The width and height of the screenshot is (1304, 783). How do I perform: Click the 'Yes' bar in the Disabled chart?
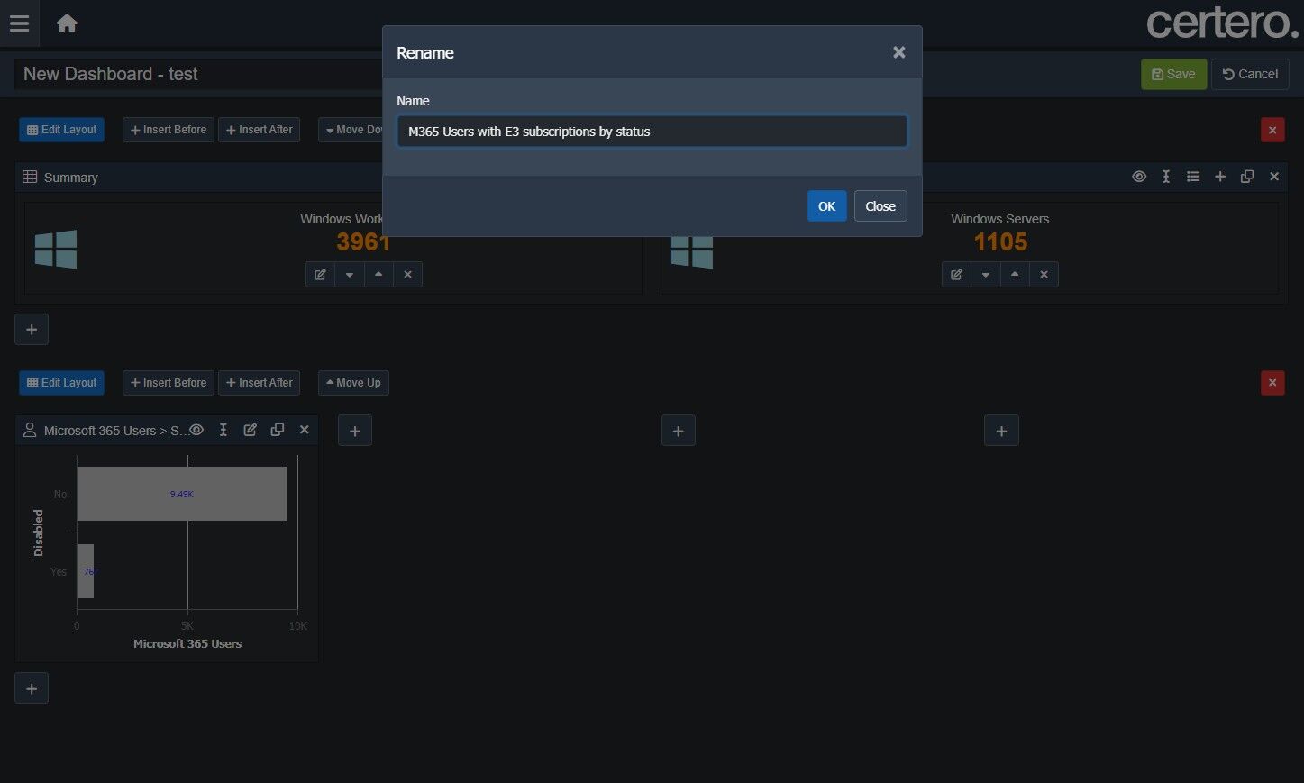click(x=86, y=571)
